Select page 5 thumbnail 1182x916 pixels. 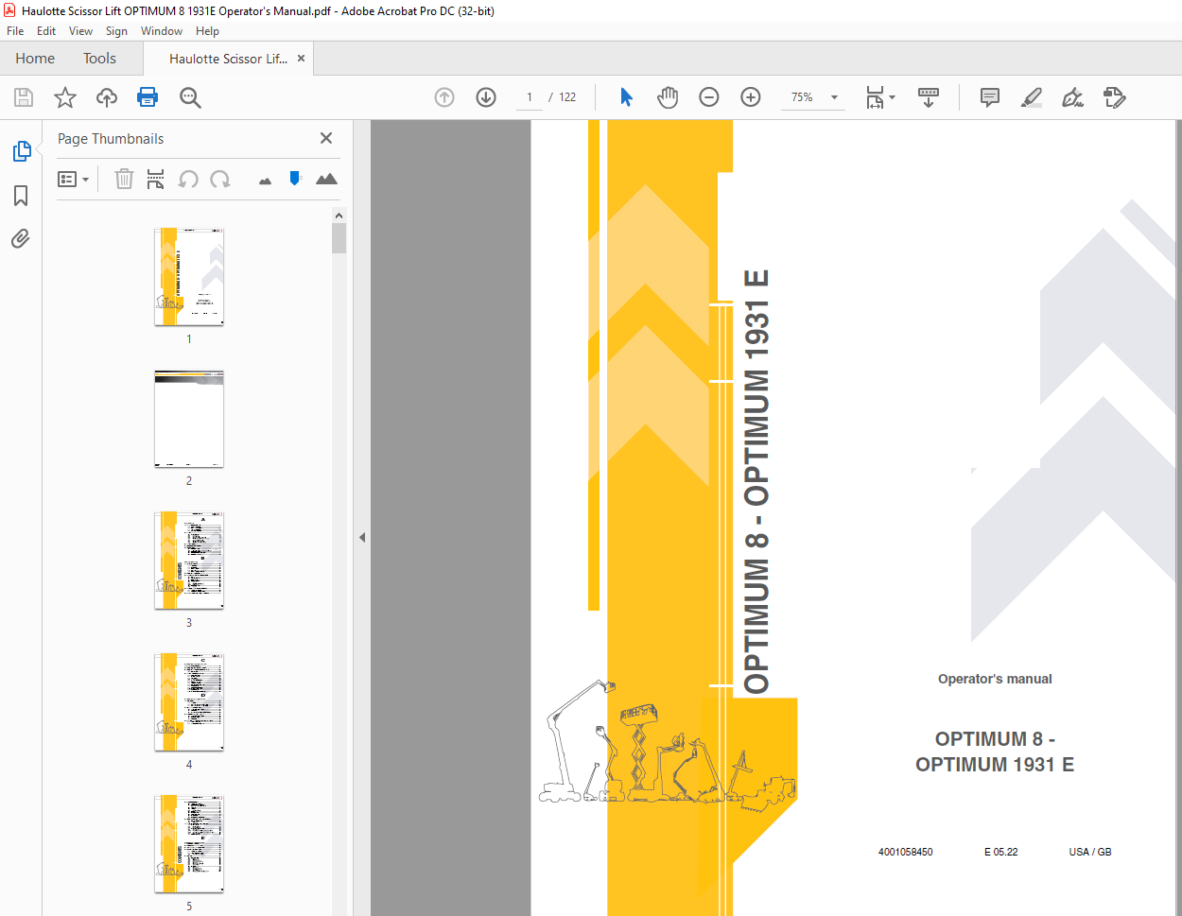pyautogui.click(x=189, y=844)
